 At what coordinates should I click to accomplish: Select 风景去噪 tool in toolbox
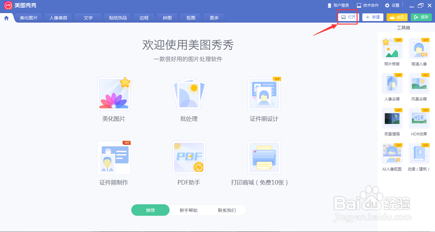coord(419,83)
